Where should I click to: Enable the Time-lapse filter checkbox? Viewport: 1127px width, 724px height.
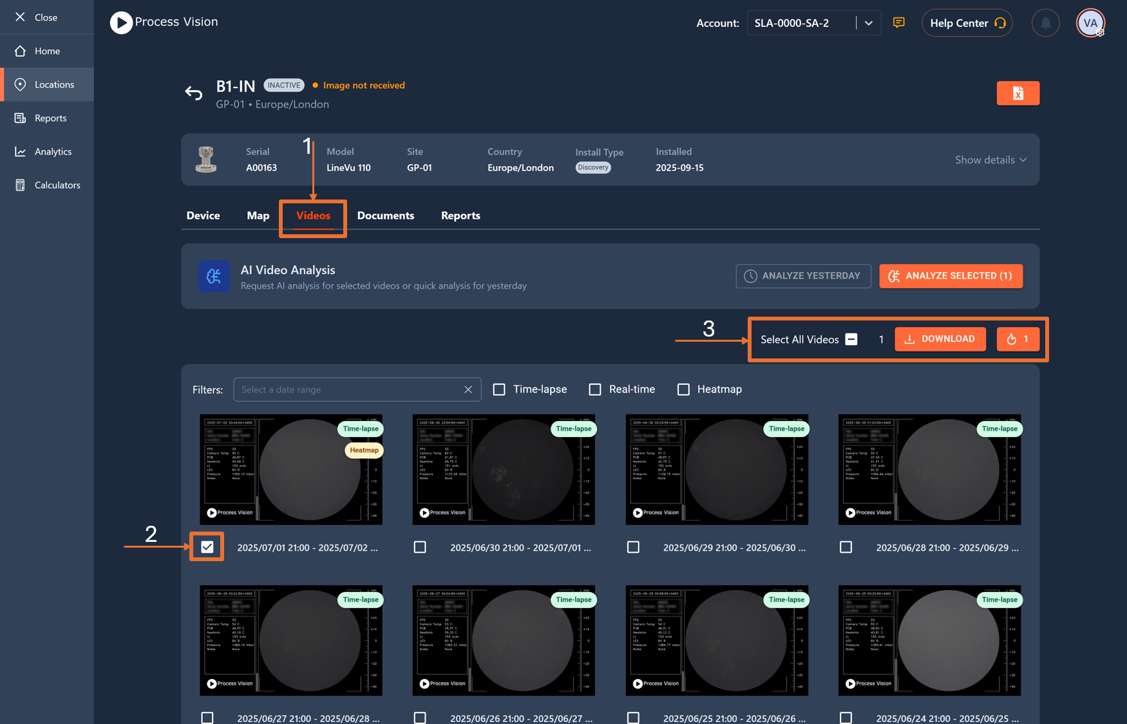499,389
